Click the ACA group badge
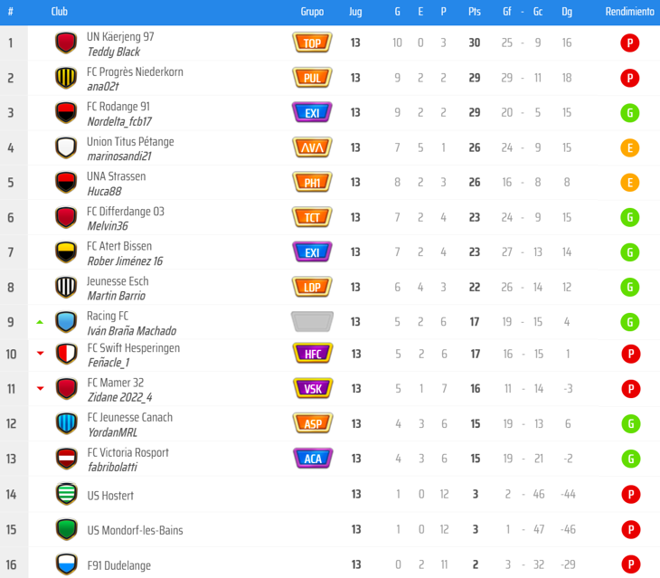 pyautogui.click(x=313, y=458)
